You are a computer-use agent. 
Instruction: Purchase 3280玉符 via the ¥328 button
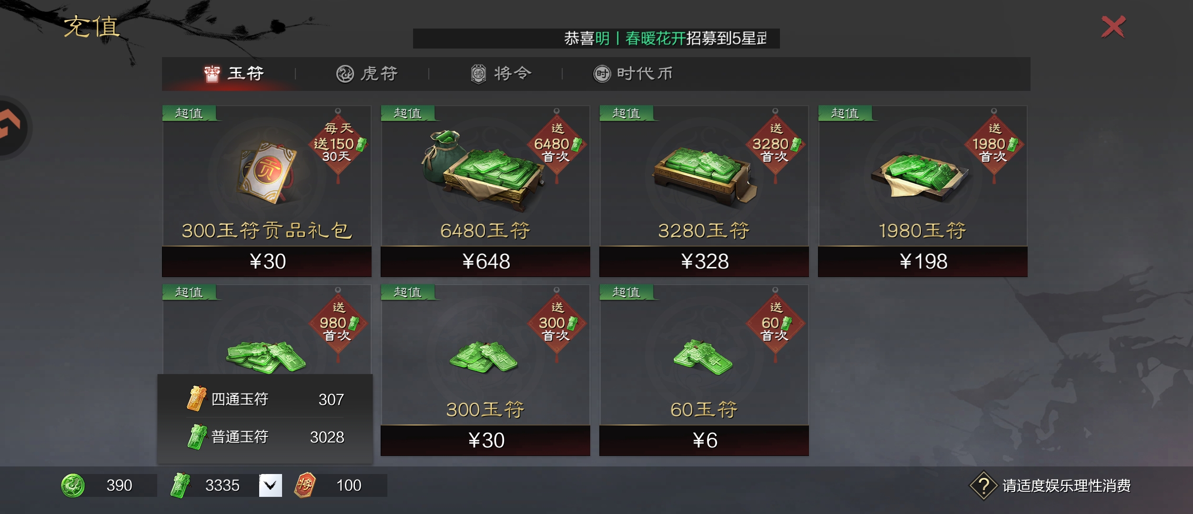704,261
